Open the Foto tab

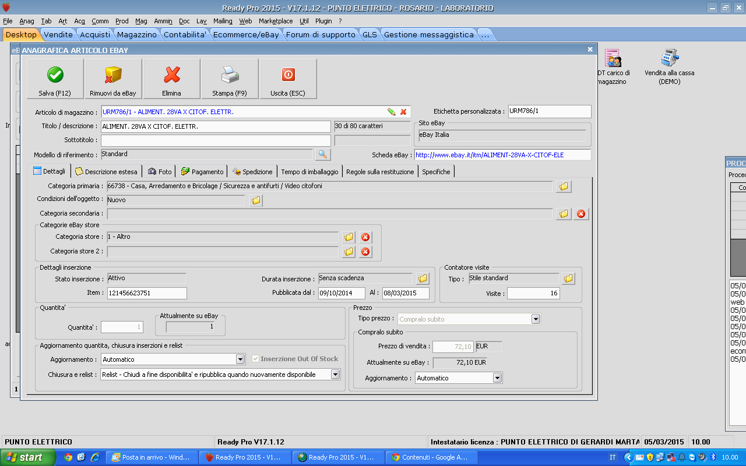point(160,171)
